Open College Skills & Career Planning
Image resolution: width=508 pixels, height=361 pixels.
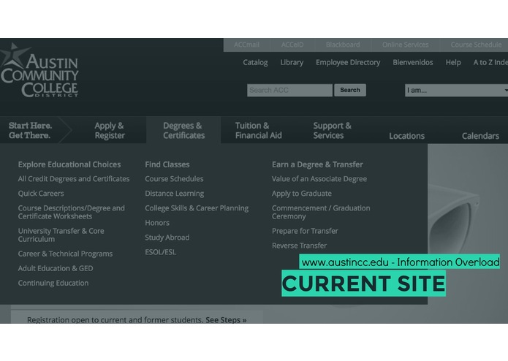click(x=197, y=208)
